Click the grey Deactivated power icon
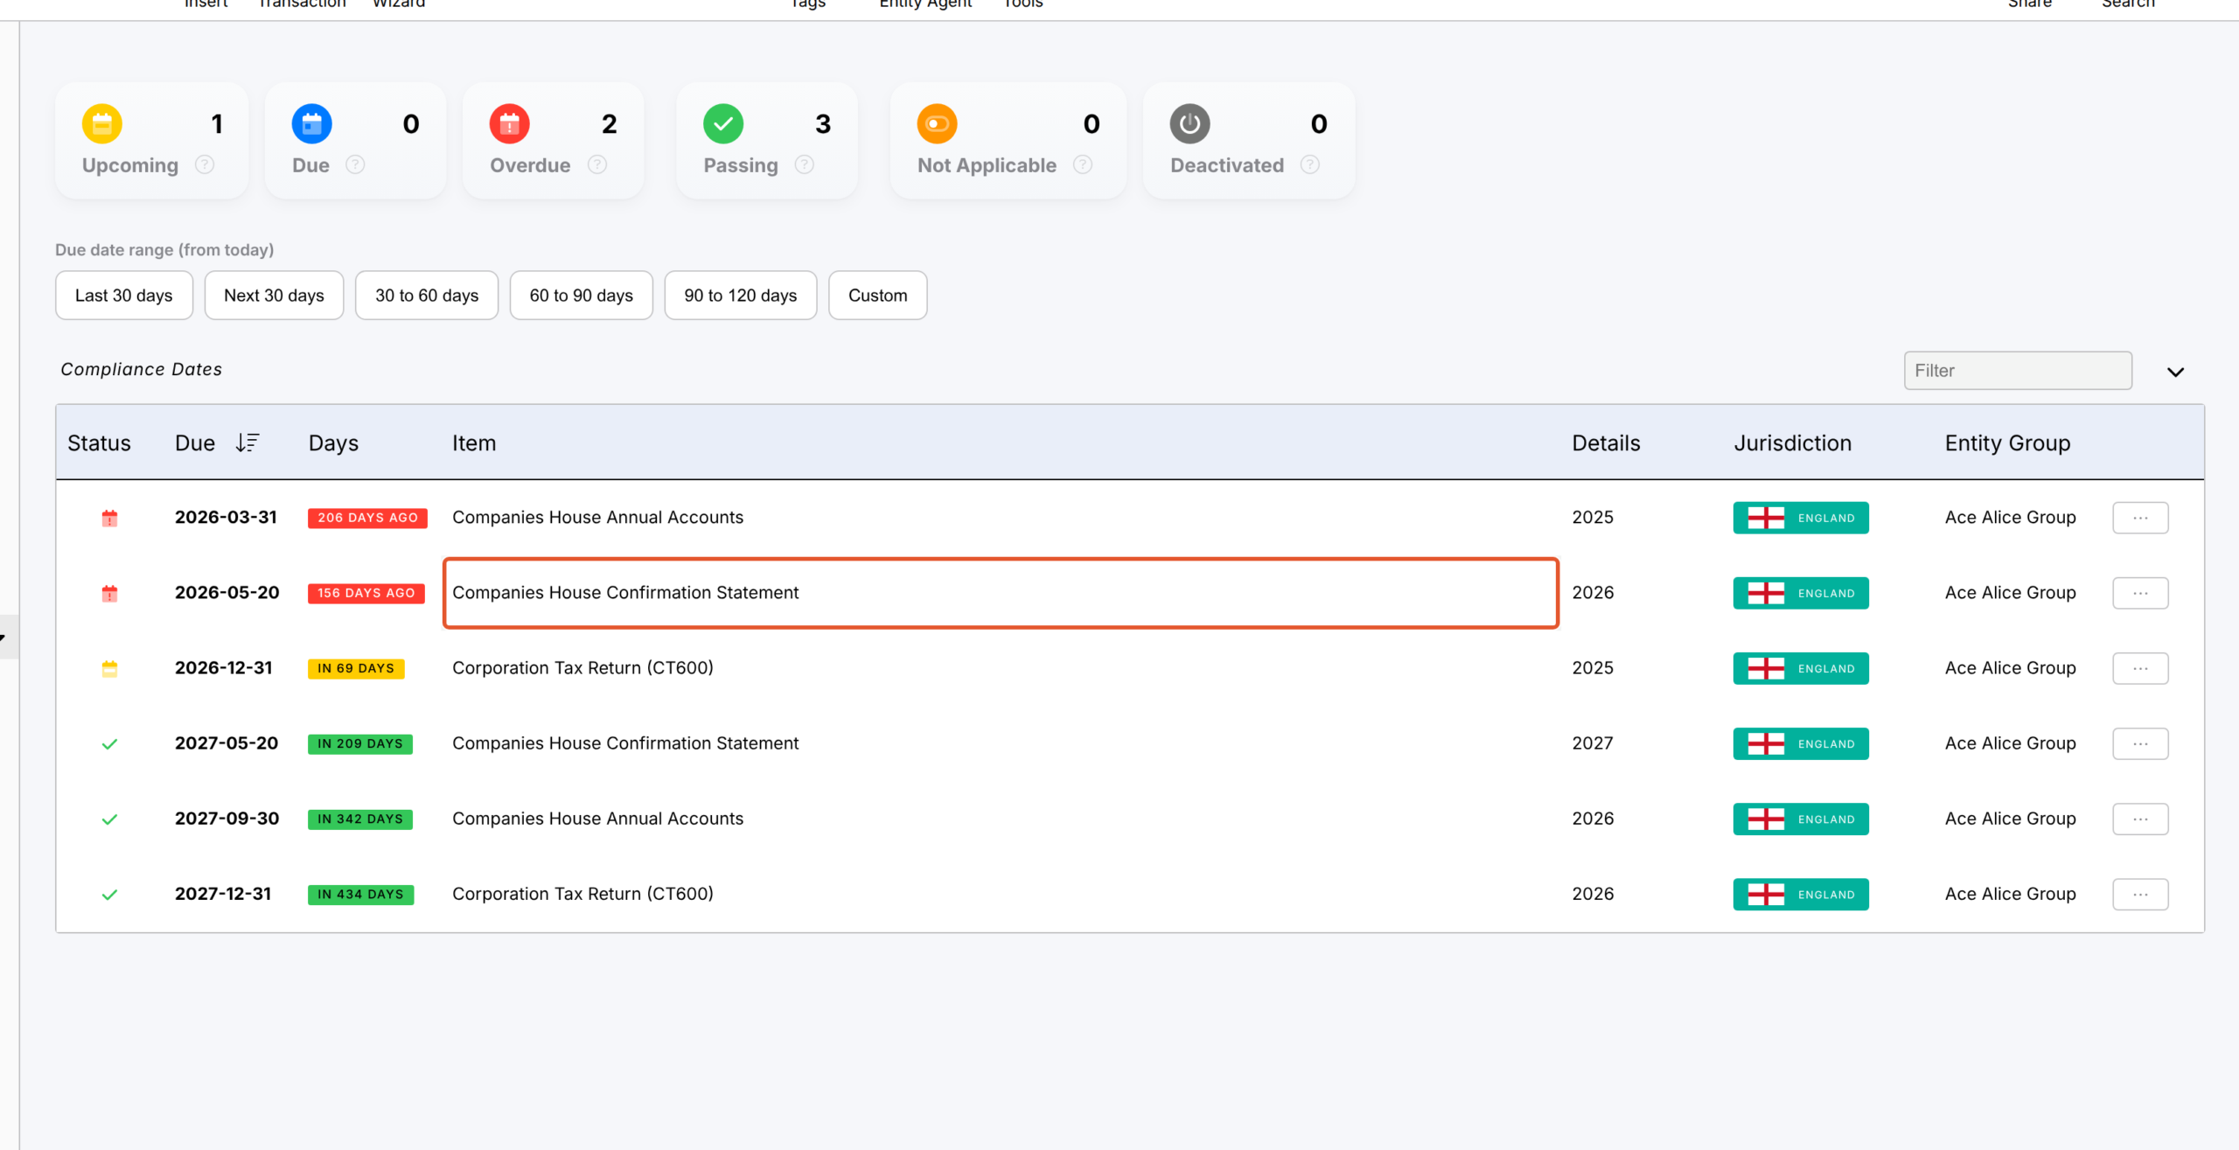 click(x=1190, y=124)
